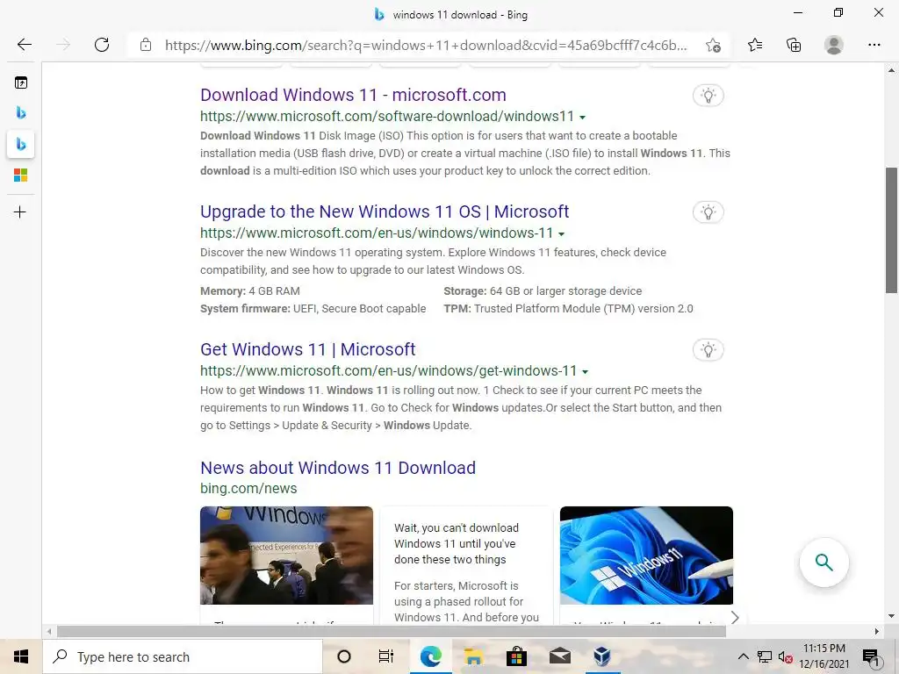Screen dimensions: 899x674
Task: Click the vertical scrollbar thumb
Action: click(891, 231)
